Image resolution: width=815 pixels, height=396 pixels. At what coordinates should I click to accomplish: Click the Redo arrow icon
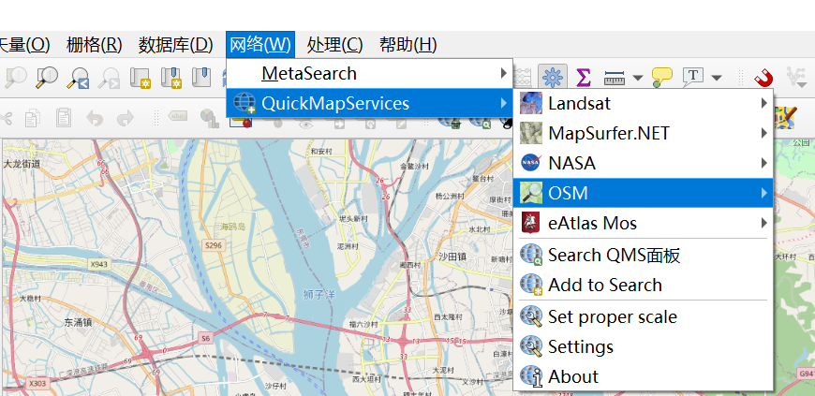point(126,119)
